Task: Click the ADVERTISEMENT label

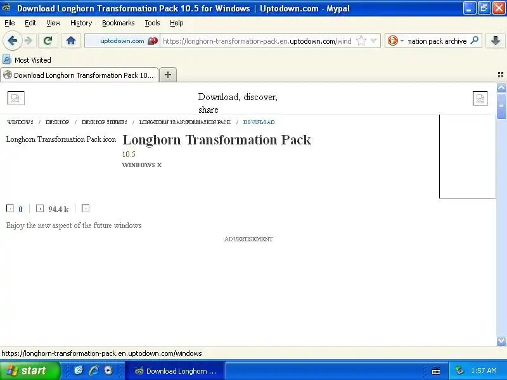Action: click(248, 239)
